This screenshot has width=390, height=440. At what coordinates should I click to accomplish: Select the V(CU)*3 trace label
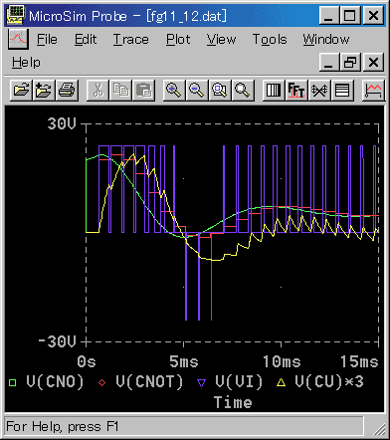coord(329,381)
